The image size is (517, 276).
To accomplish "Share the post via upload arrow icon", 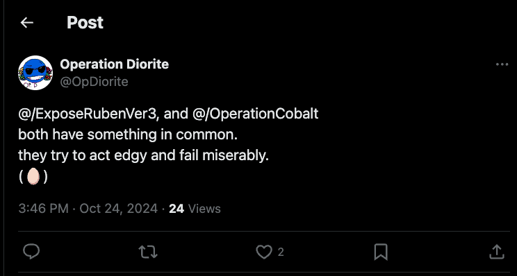I will [497, 252].
